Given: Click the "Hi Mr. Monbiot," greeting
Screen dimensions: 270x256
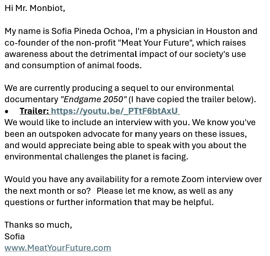Looking at the screenshot, I should (x=35, y=8).
